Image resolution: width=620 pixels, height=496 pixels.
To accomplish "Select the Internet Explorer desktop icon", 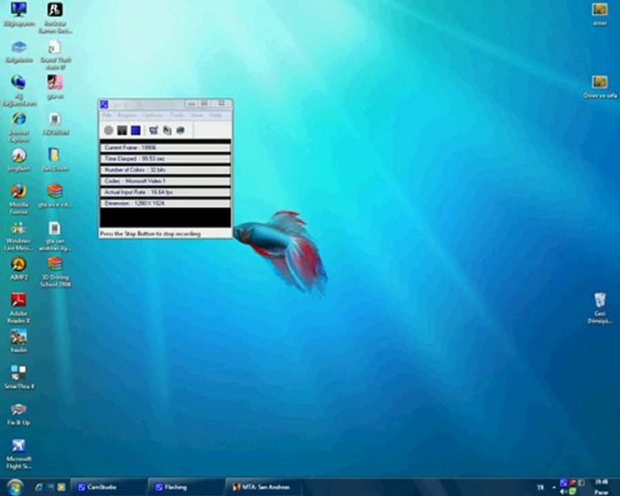I will (19, 127).
